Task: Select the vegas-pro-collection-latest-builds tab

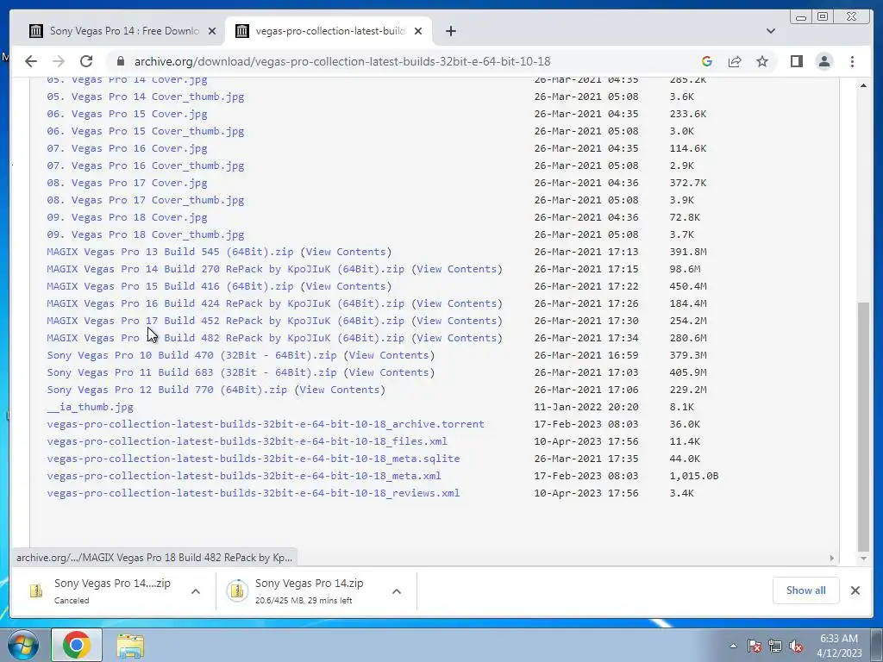Action: [329, 31]
